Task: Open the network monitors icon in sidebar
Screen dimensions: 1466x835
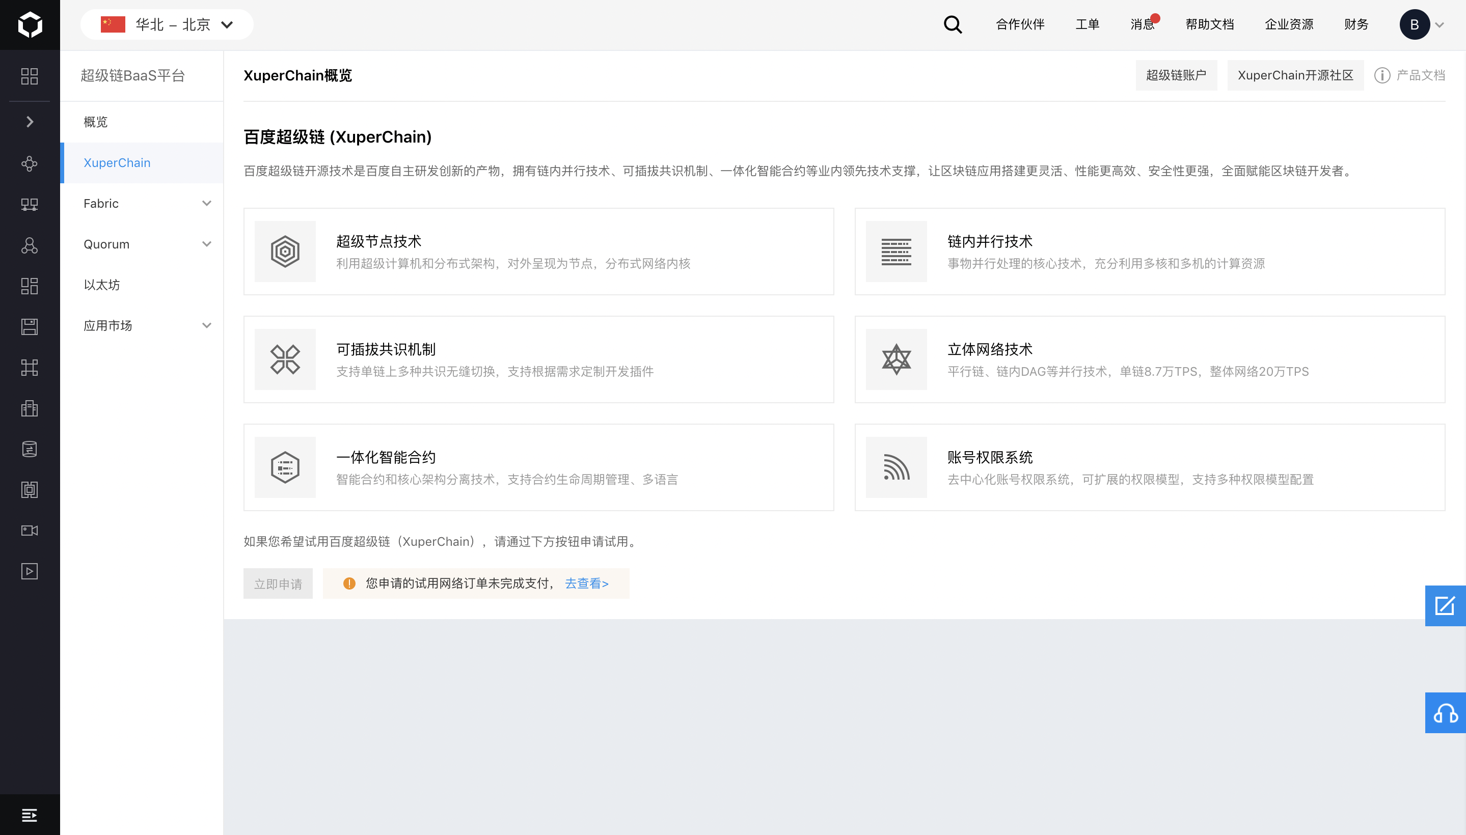Action: [x=29, y=205]
